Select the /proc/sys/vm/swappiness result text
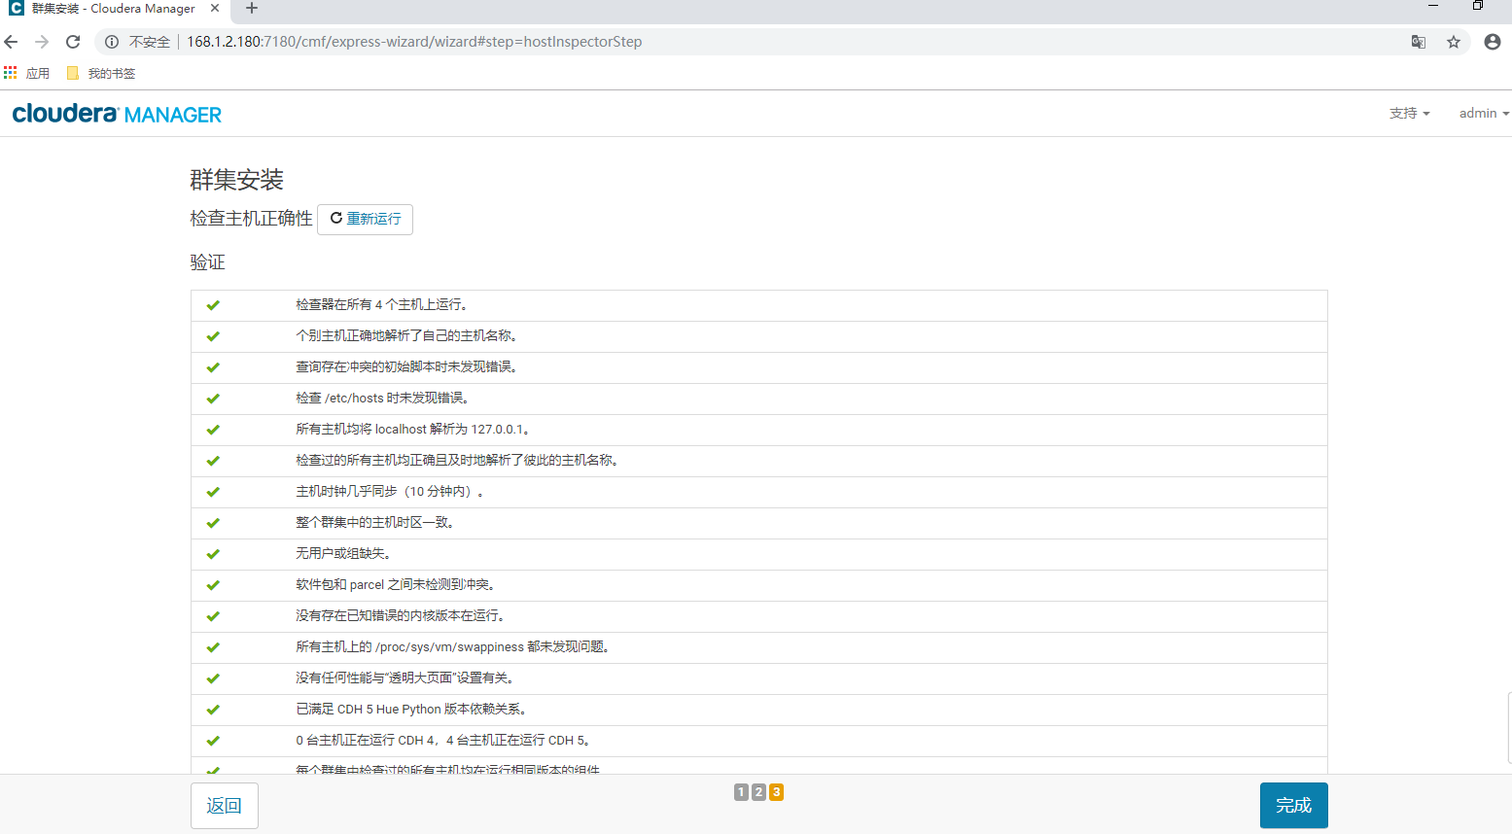1512x834 pixels. pyautogui.click(x=454, y=647)
